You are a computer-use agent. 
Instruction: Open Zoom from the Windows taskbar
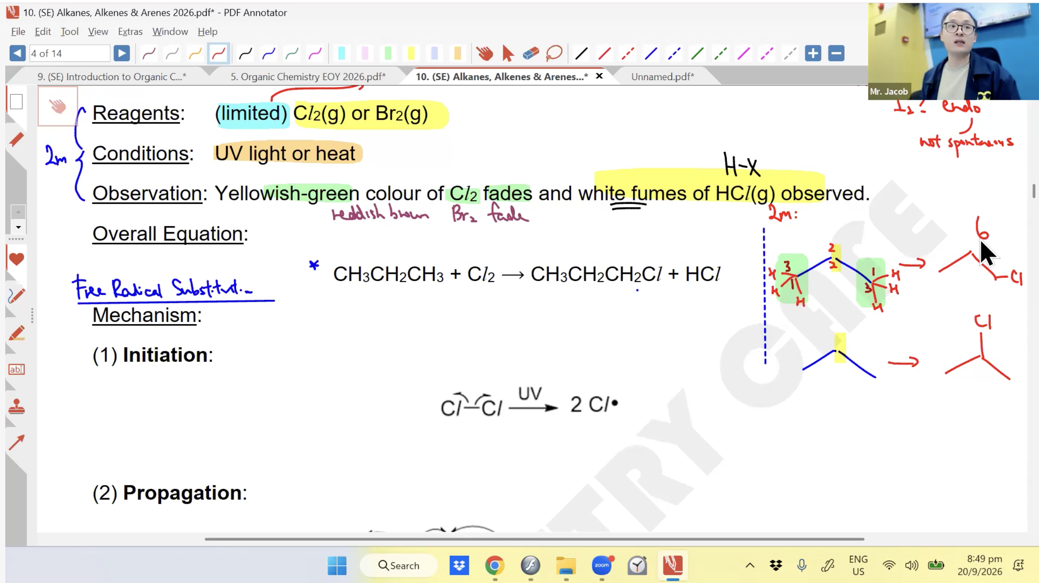click(x=601, y=565)
